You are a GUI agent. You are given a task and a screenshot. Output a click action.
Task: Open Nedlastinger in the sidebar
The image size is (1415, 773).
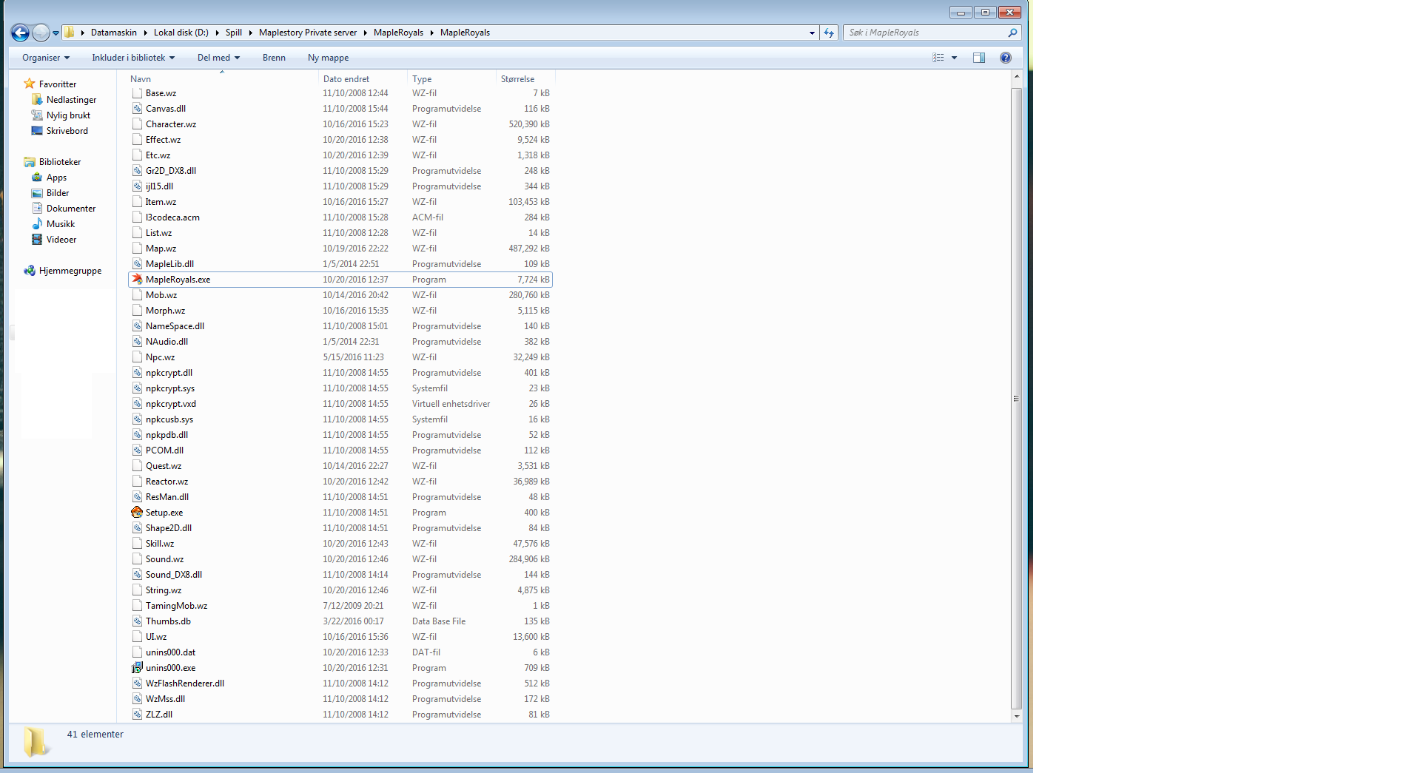pos(71,100)
